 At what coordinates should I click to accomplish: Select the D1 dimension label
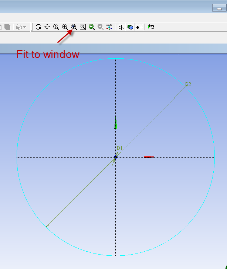119,148
